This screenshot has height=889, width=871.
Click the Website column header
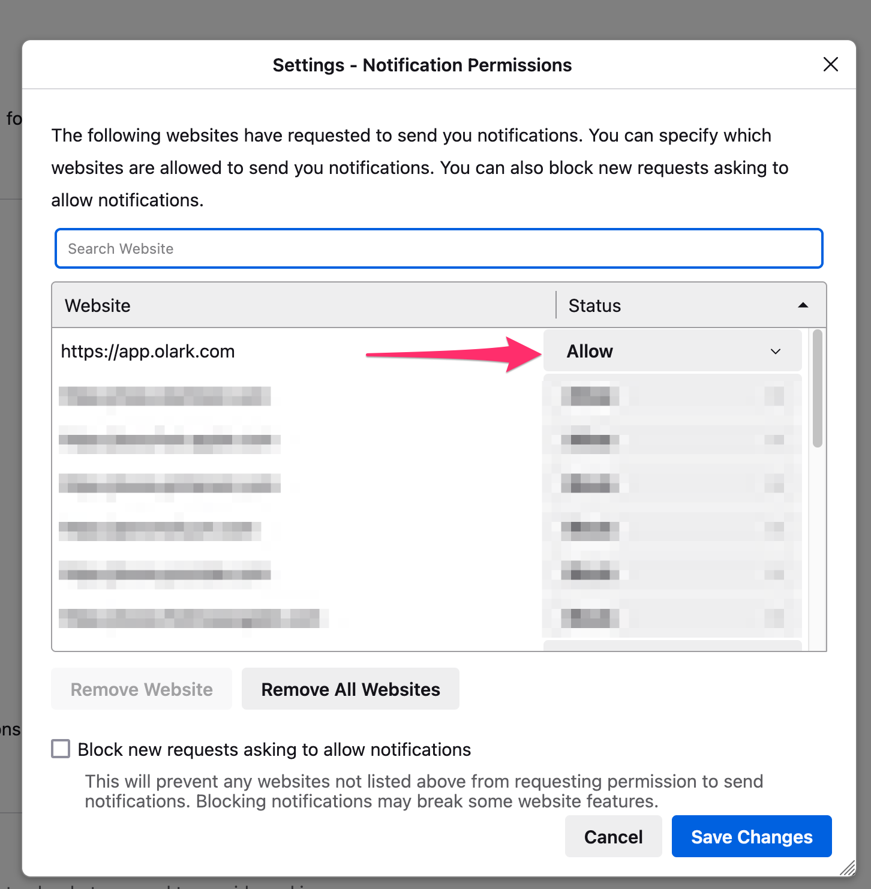(97, 305)
